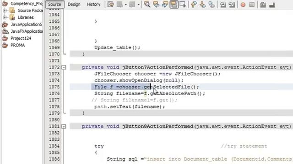This screenshot has height=164, width=293.
Task: Switch to the History tab
Action: point(93,4)
